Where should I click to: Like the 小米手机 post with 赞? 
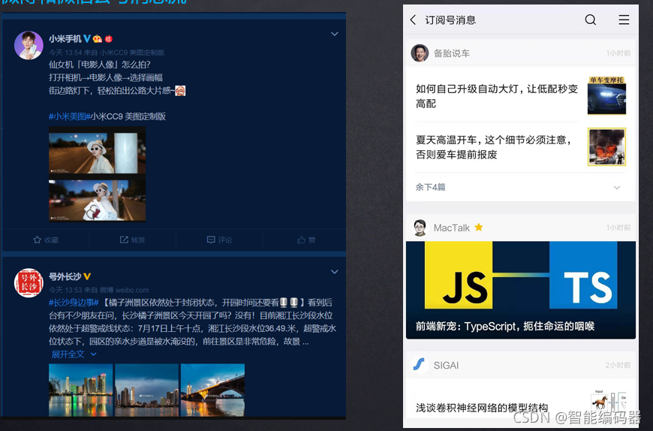click(306, 240)
